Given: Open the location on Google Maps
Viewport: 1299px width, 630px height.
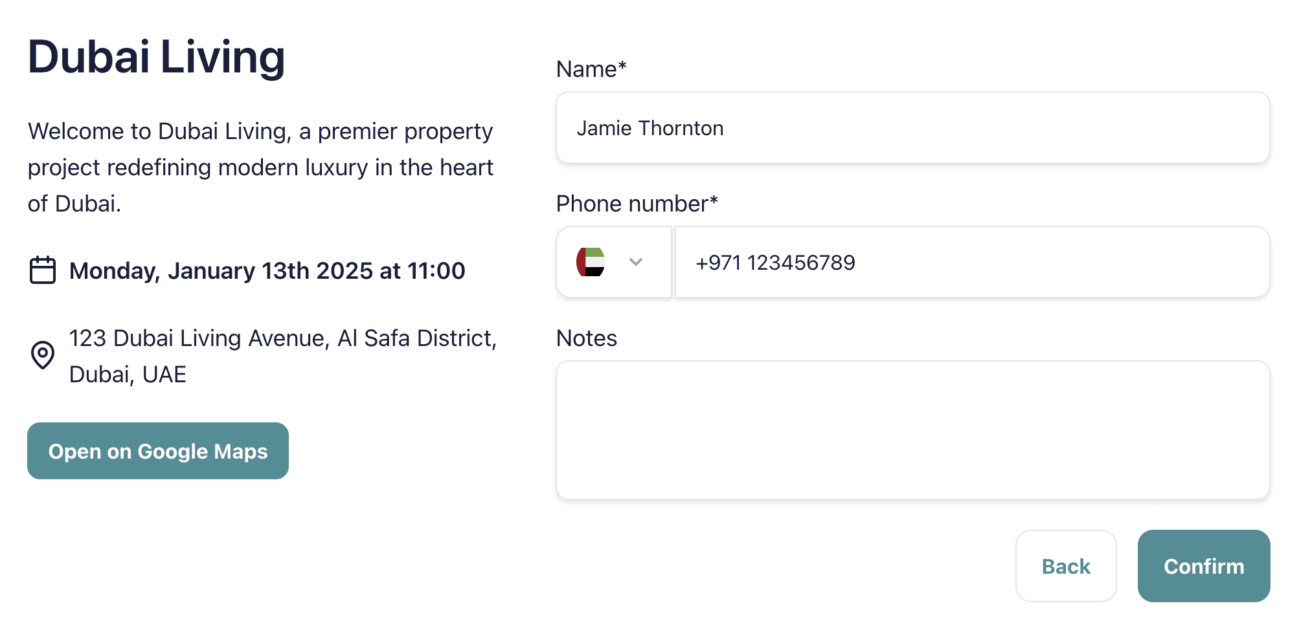Looking at the screenshot, I should click(158, 451).
